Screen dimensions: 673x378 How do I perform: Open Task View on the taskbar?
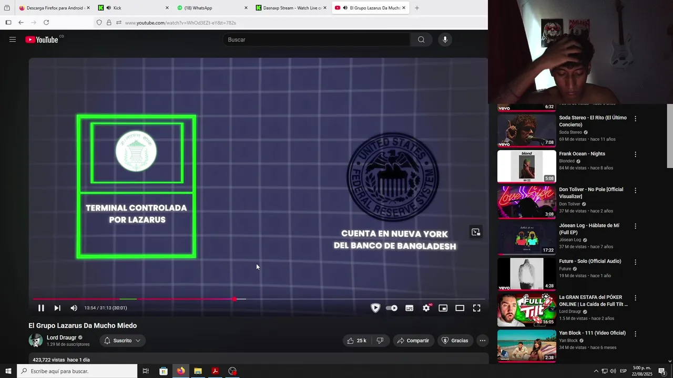coord(146,371)
